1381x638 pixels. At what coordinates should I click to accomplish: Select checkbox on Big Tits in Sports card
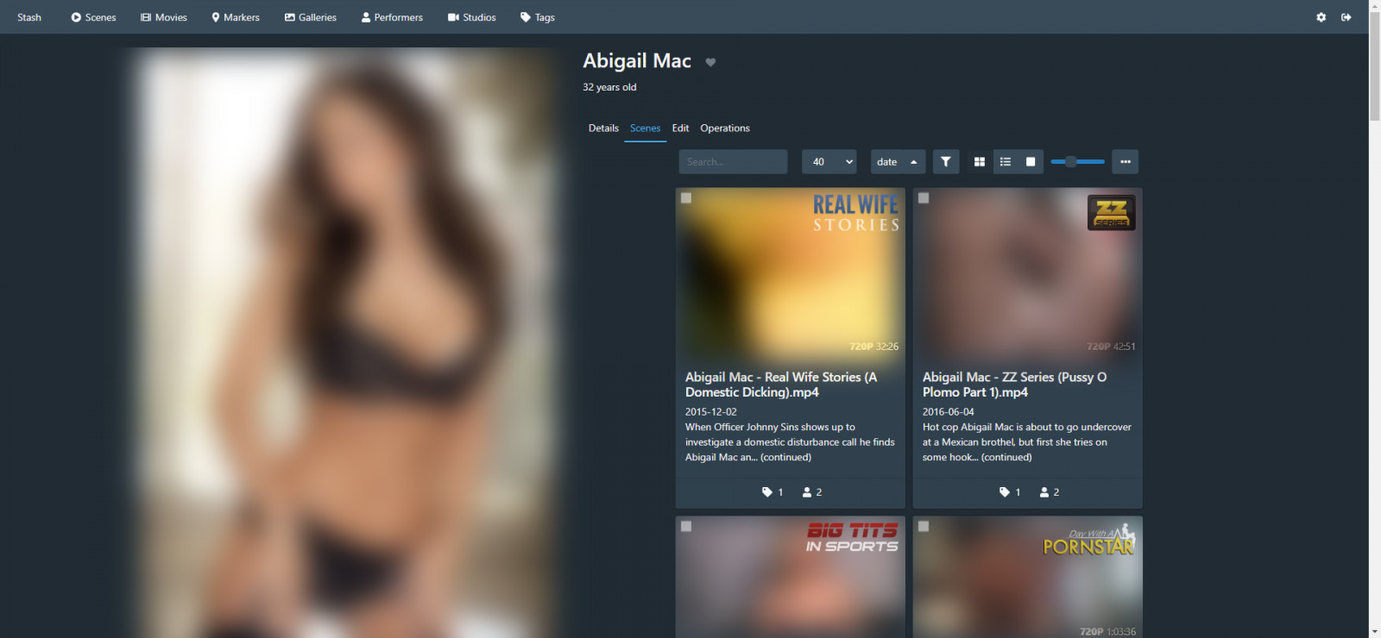tap(686, 527)
